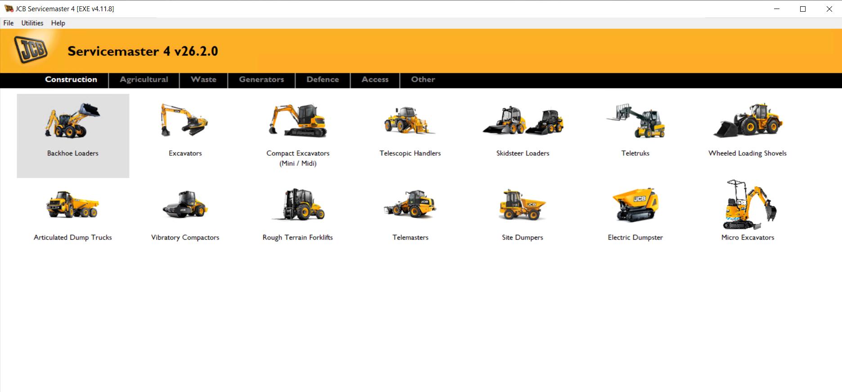Open the Waste tab
The height and width of the screenshot is (392, 842).
[203, 79]
